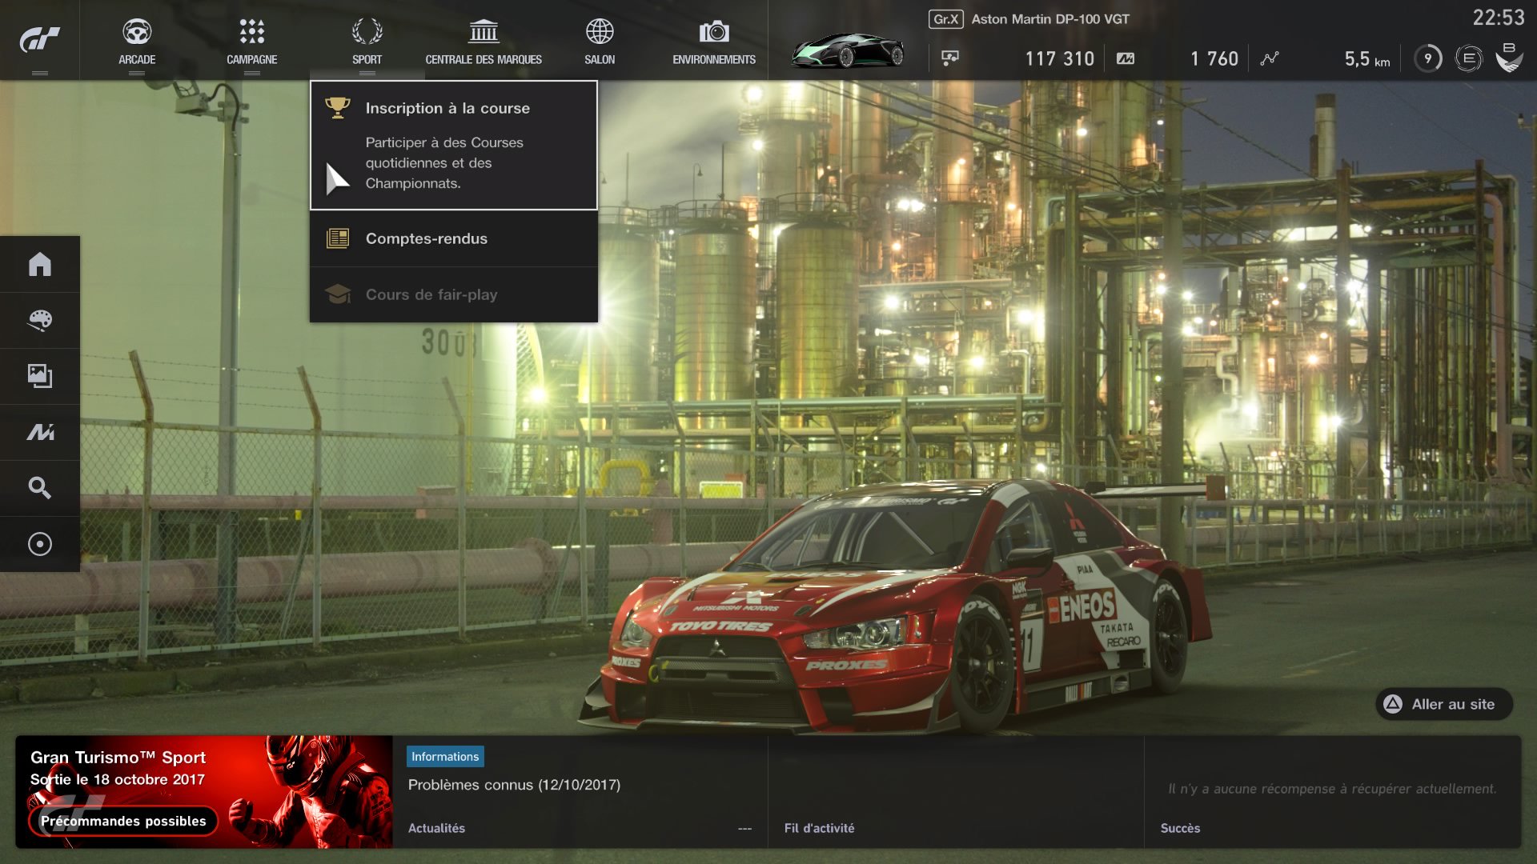Click the credits icon beside 117 310
1537x864 pixels.
pos(950,58)
